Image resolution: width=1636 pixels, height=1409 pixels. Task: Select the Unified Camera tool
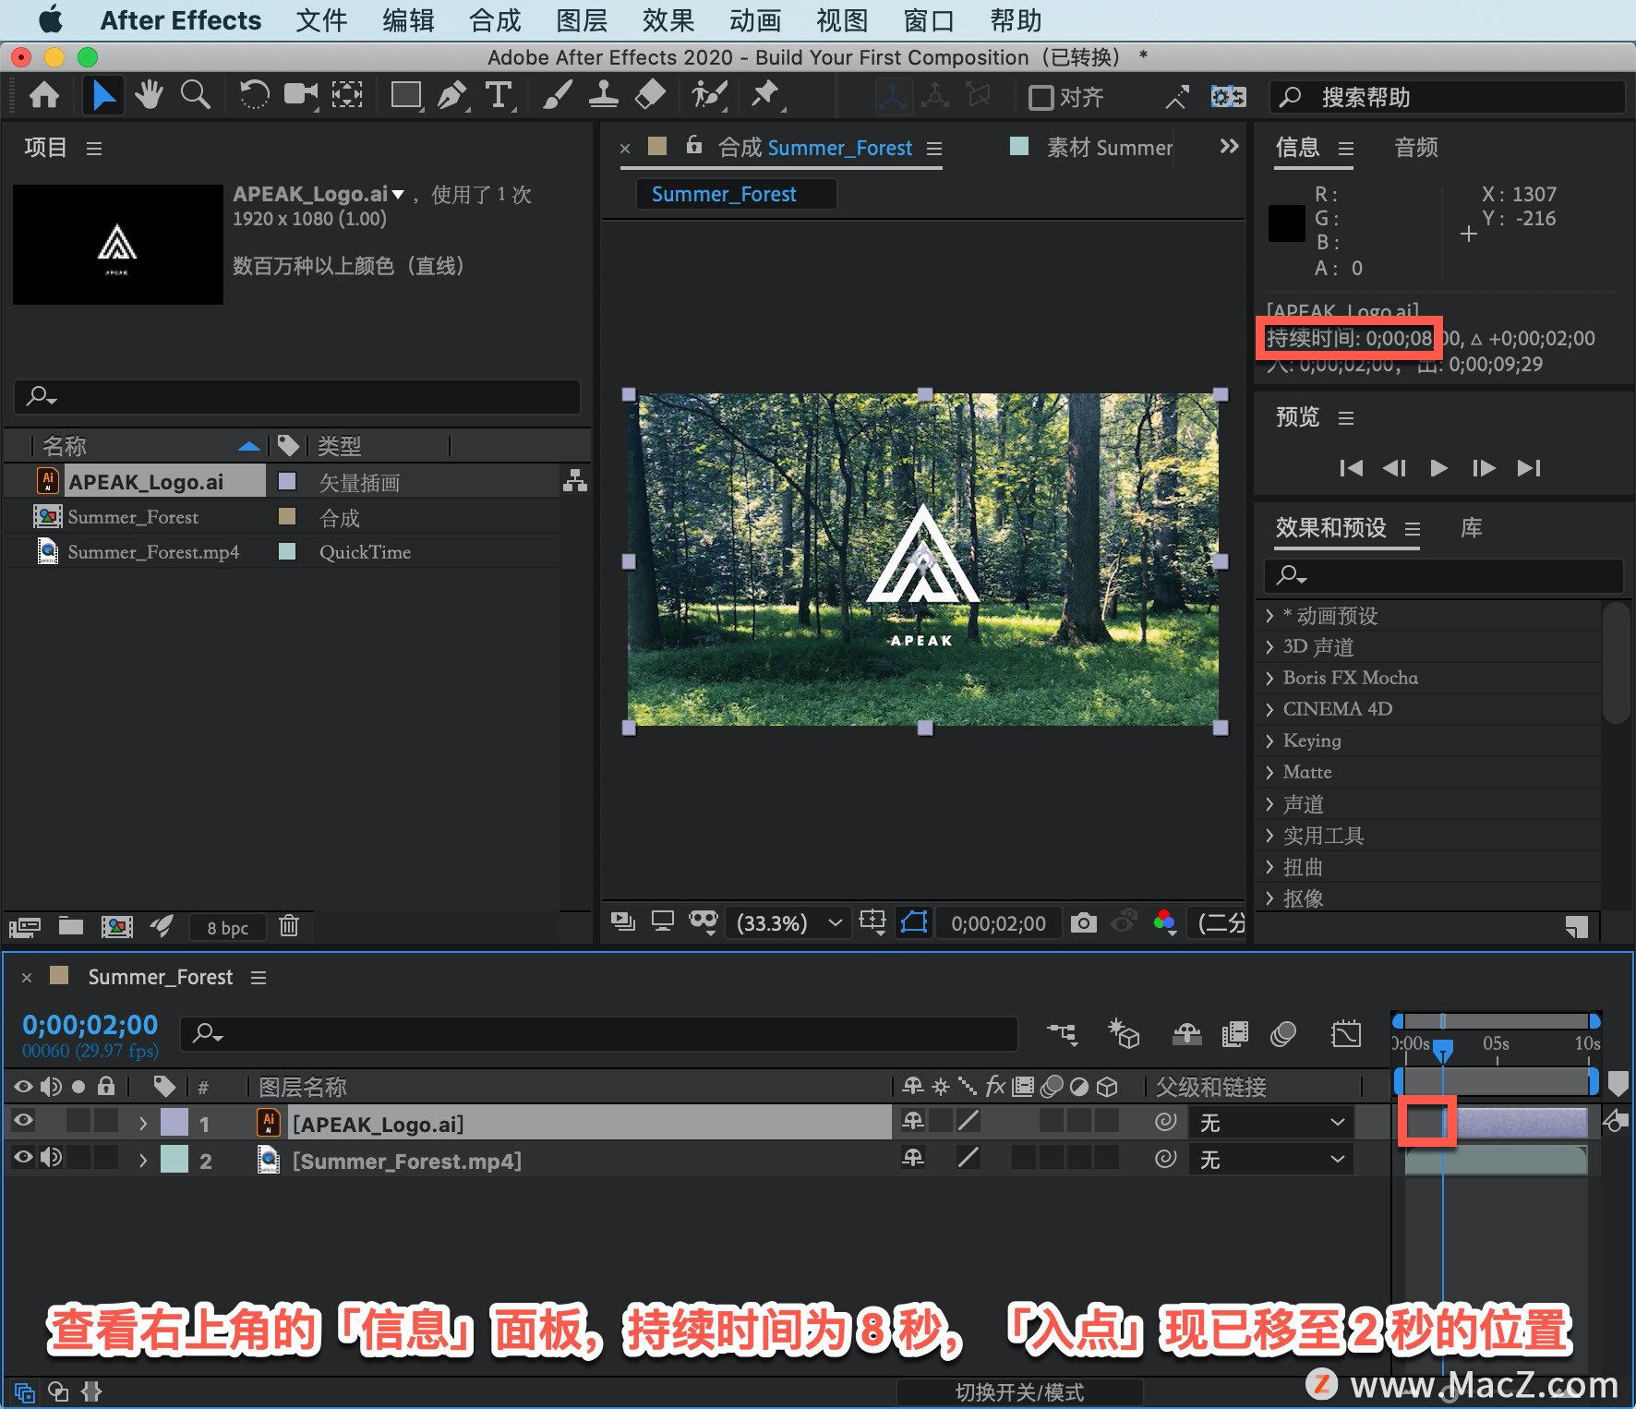(x=300, y=95)
